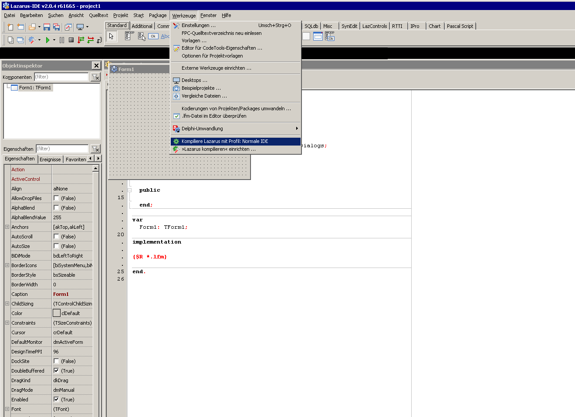The image size is (575, 417).
Task: Expand the BorderIcons property node
Action: coord(7,265)
